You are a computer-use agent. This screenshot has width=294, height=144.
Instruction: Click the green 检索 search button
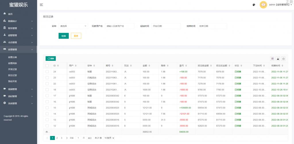pyautogui.click(x=63, y=36)
